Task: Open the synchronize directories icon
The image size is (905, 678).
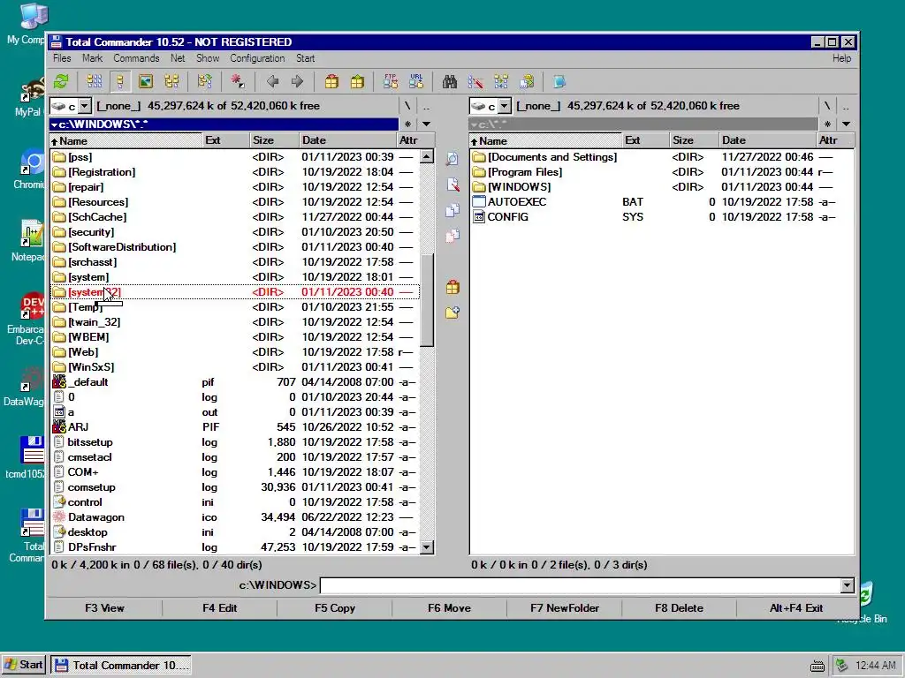Action: click(x=501, y=81)
